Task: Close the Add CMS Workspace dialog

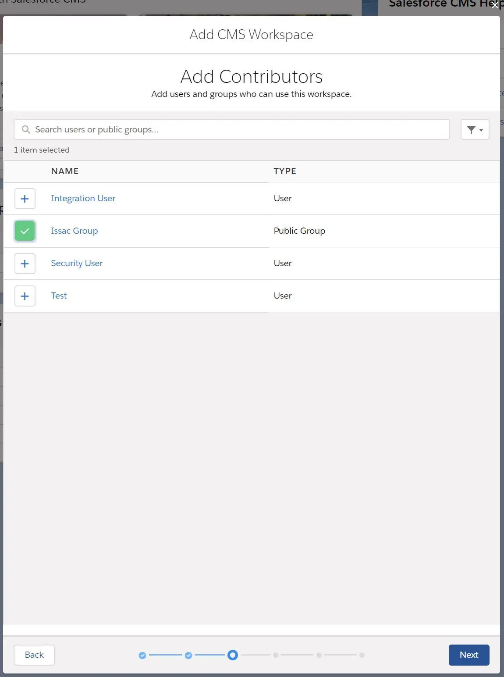Action: click(x=495, y=5)
